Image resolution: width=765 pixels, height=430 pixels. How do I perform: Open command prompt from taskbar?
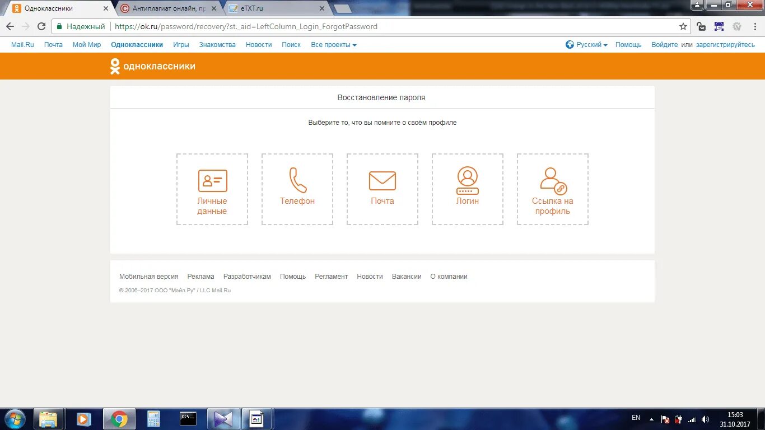(188, 419)
